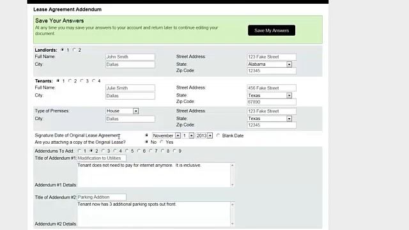The width and height of the screenshot is (409, 230).
Task: Select 2 tenants radio button
Action: click(x=70, y=80)
